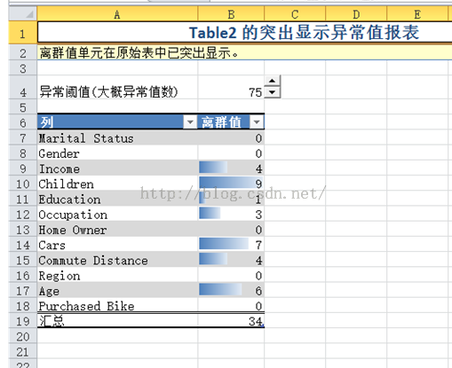Select the Occupation outlier value 3

(x=231, y=214)
